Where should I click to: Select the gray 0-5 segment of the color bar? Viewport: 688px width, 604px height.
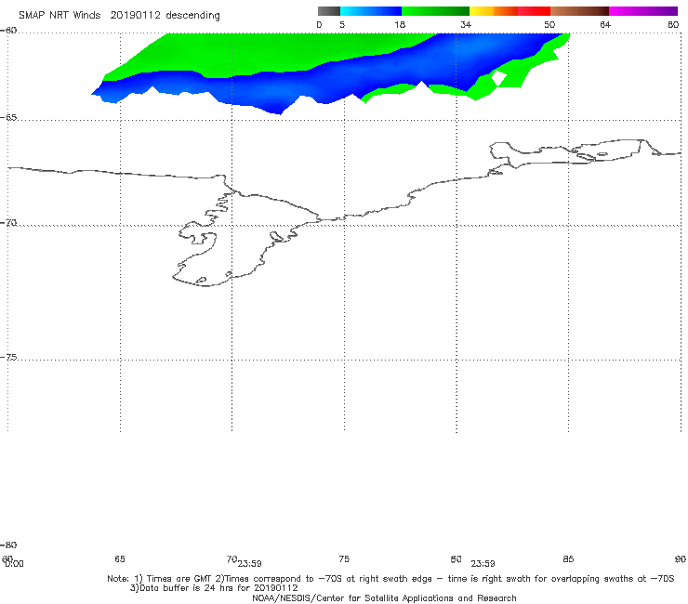coord(329,11)
